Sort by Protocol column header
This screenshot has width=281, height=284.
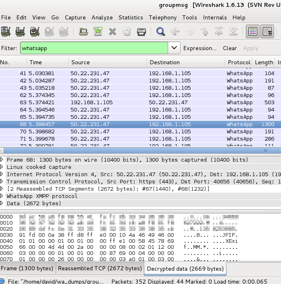[239, 62]
